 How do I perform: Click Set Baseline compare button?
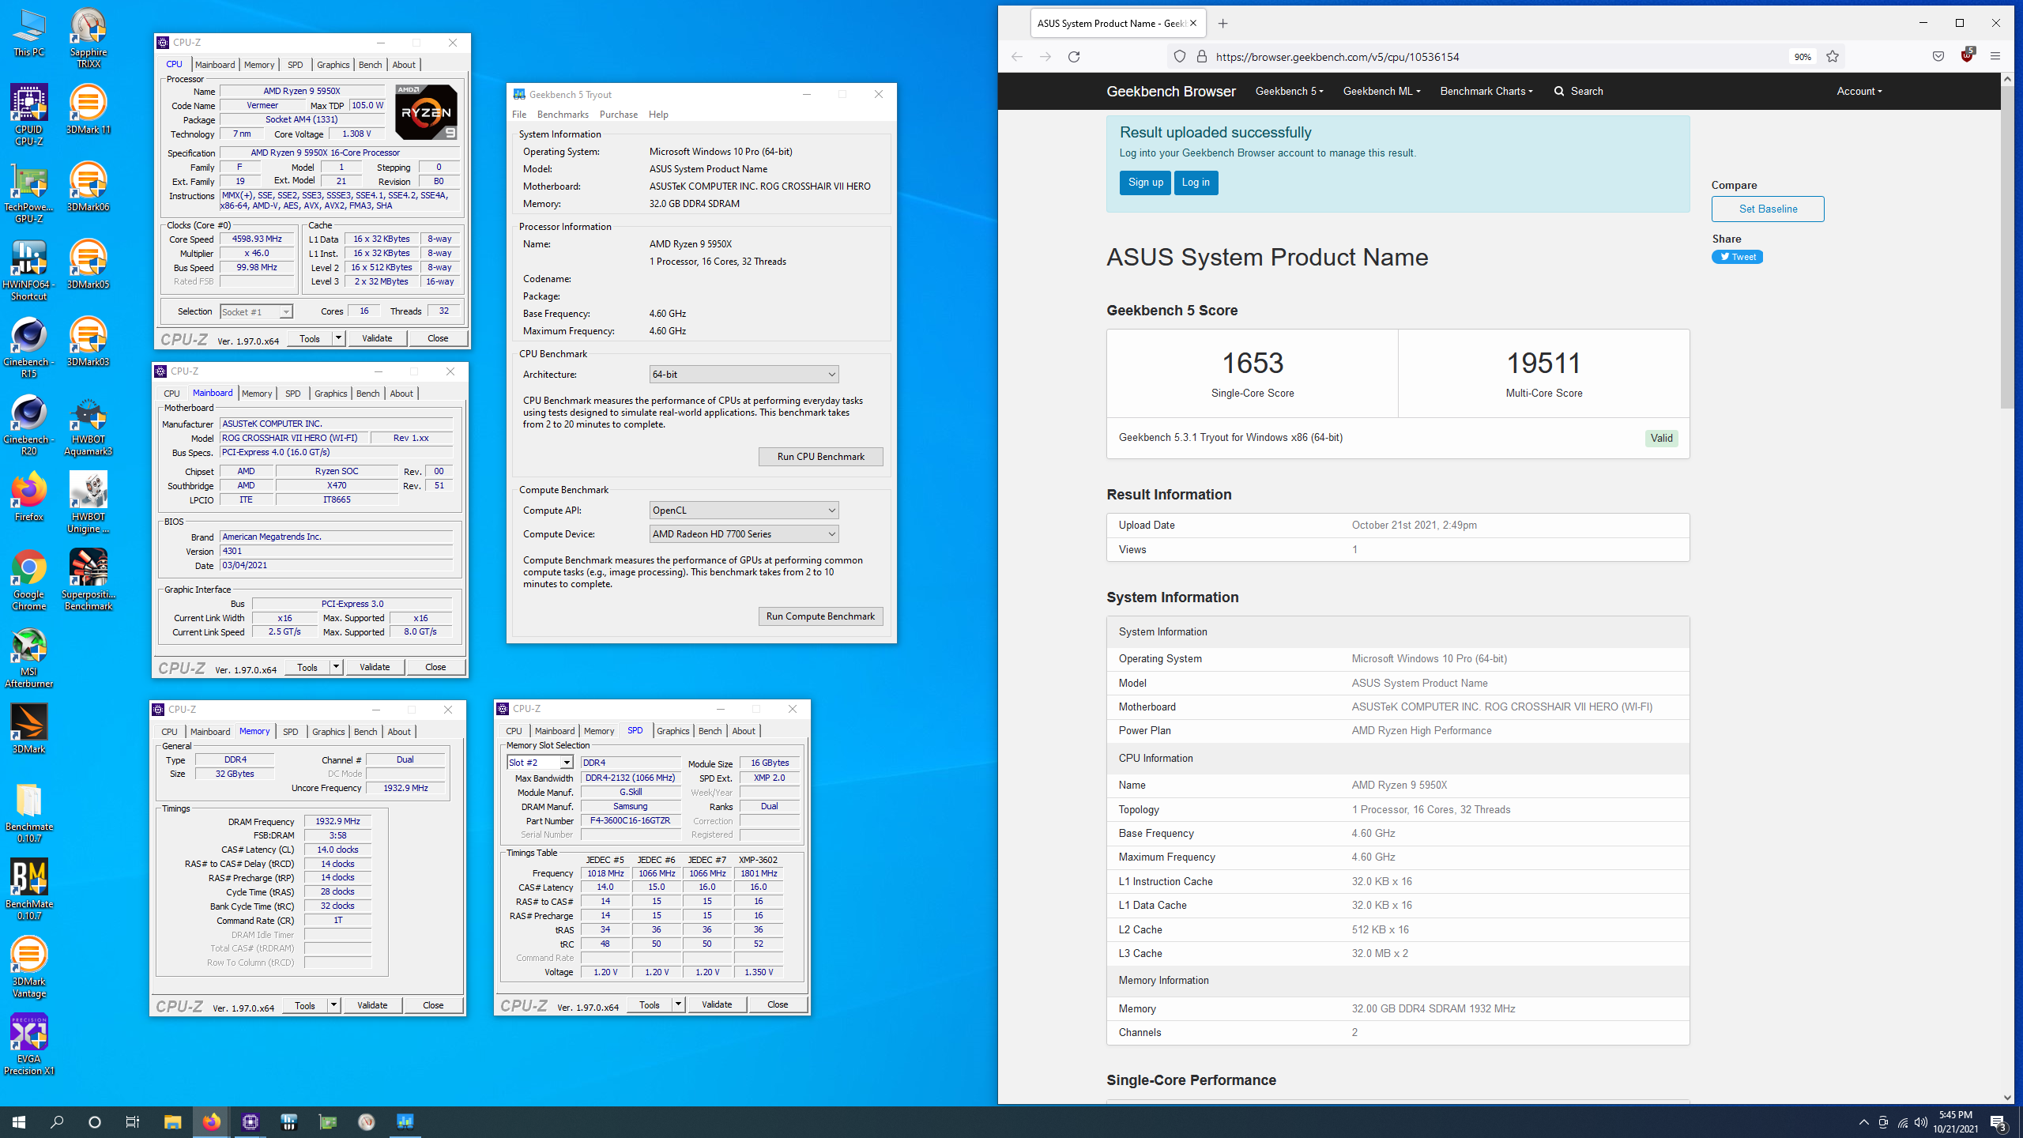(1768, 209)
